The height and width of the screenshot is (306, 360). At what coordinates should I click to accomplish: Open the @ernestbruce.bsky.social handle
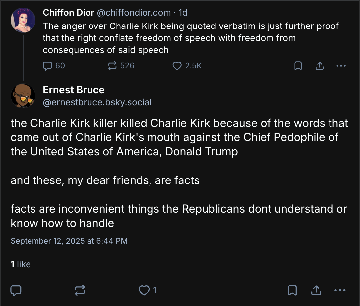tap(97, 102)
